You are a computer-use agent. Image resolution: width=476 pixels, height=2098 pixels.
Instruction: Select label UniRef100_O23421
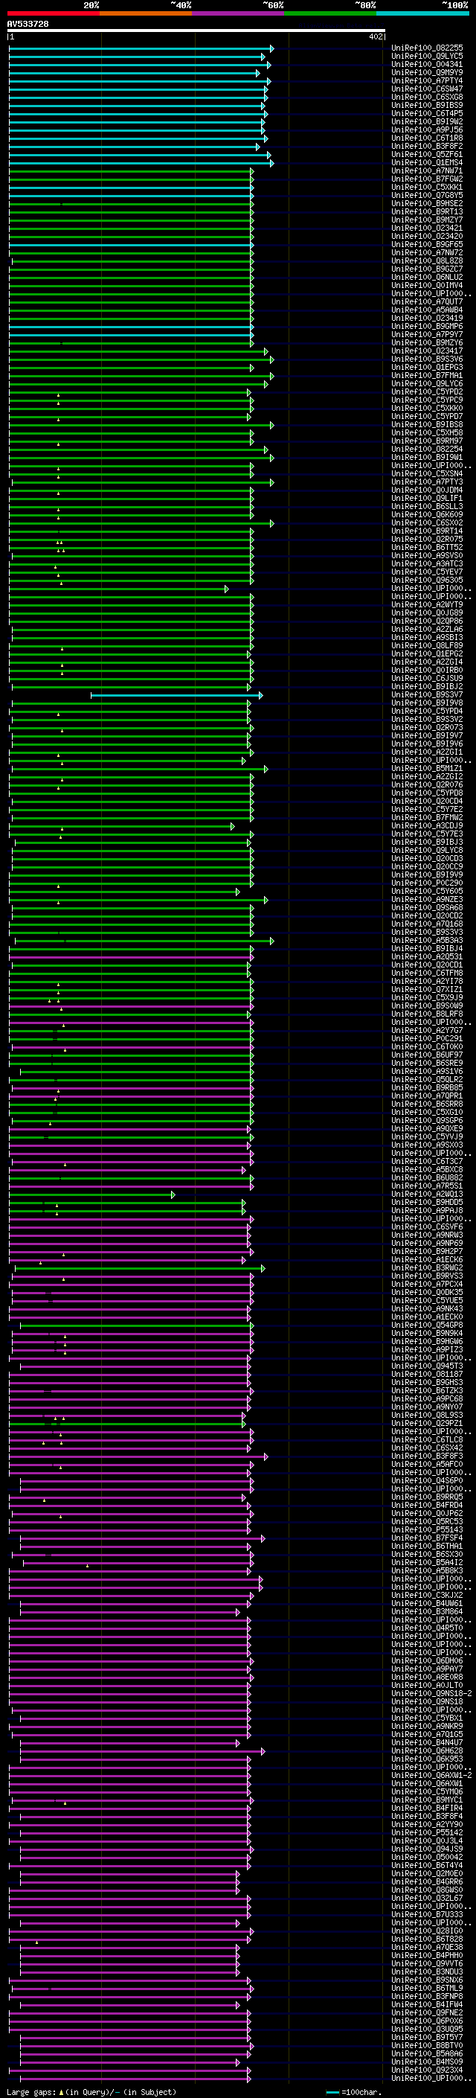point(427,228)
